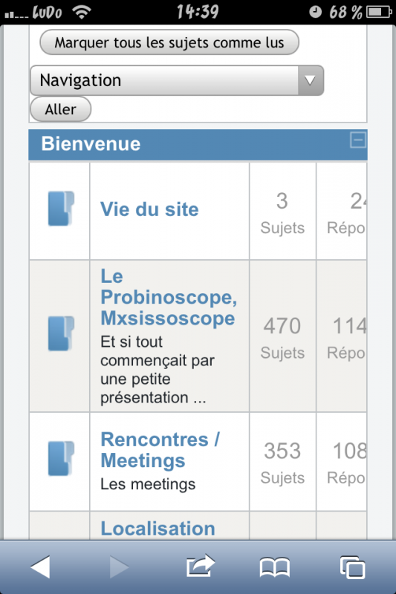Viewport: 396px width, 594px height.
Task: Open the Rencontres / Meetings forum
Action: 160,450
